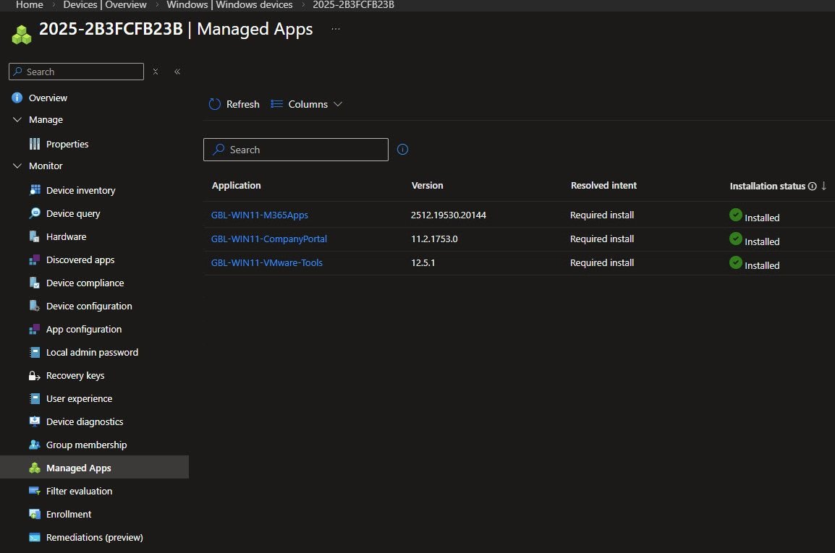This screenshot has height=553, width=835.
Task: Open the Columns dropdown
Action: [x=307, y=104]
